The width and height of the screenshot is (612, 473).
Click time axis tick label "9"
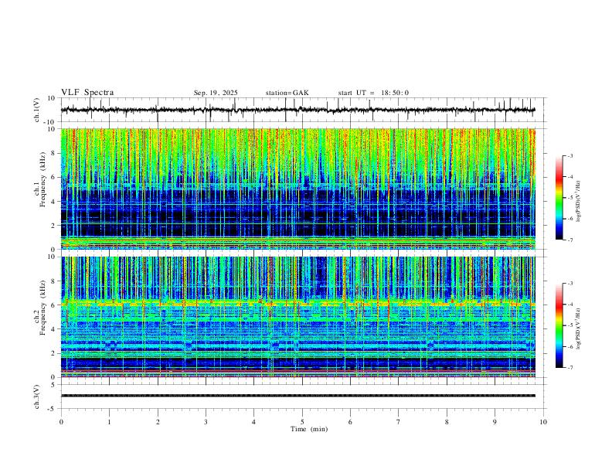pyautogui.click(x=495, y=422)
